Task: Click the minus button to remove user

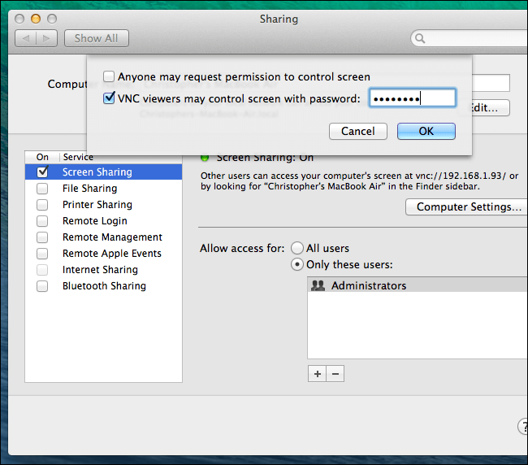Action: [335, 374]
